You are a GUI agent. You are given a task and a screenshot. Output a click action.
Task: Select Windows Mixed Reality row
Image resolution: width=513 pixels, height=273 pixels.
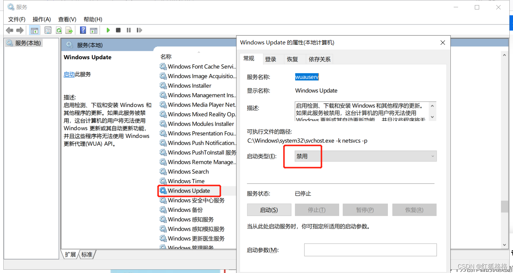tap(198, 114)
